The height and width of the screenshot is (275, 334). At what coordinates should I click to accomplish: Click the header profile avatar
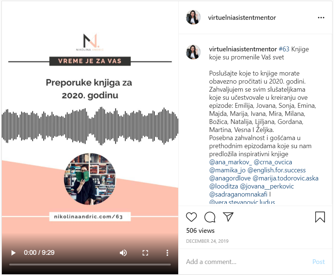coord(193,17)
